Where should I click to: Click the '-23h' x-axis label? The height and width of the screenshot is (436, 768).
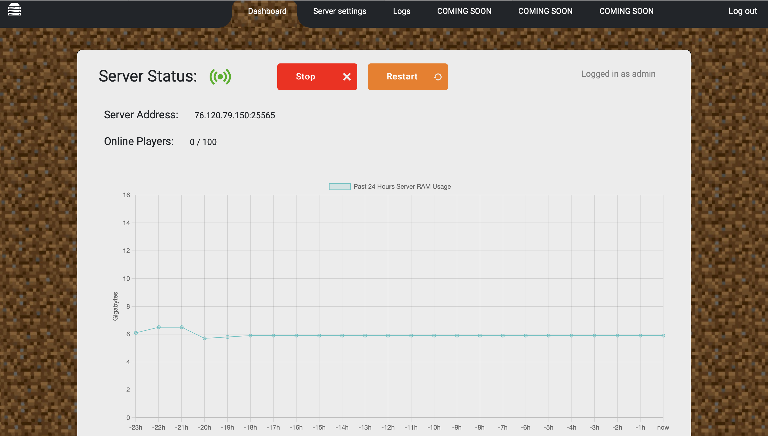point(136,428)
